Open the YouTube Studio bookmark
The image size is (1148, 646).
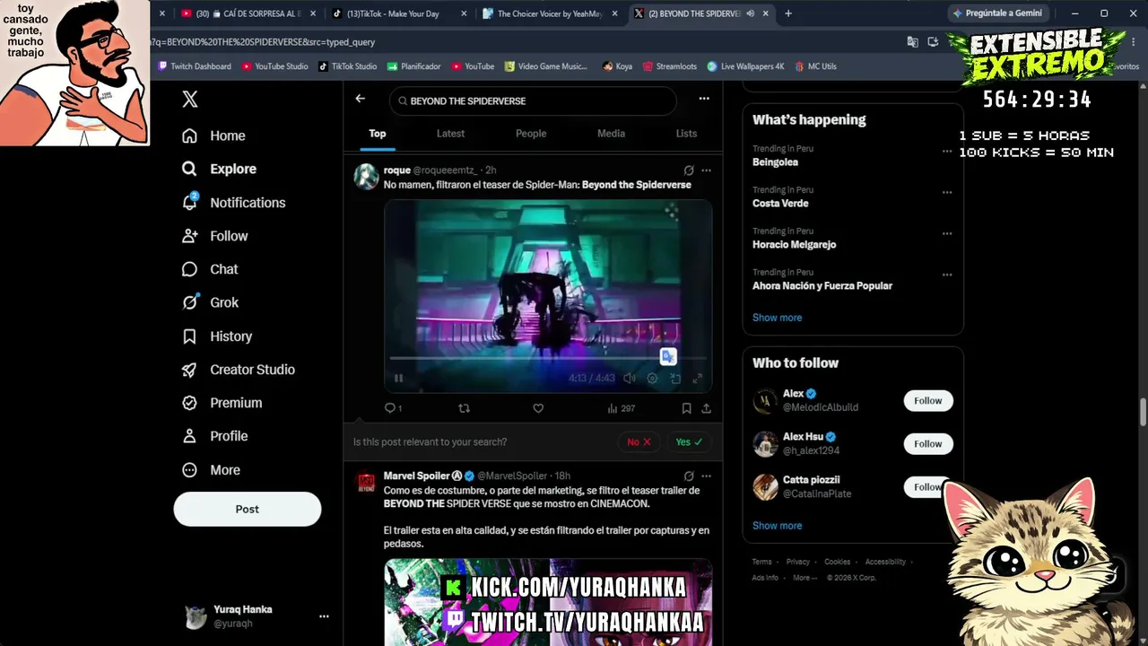point(274,66)
